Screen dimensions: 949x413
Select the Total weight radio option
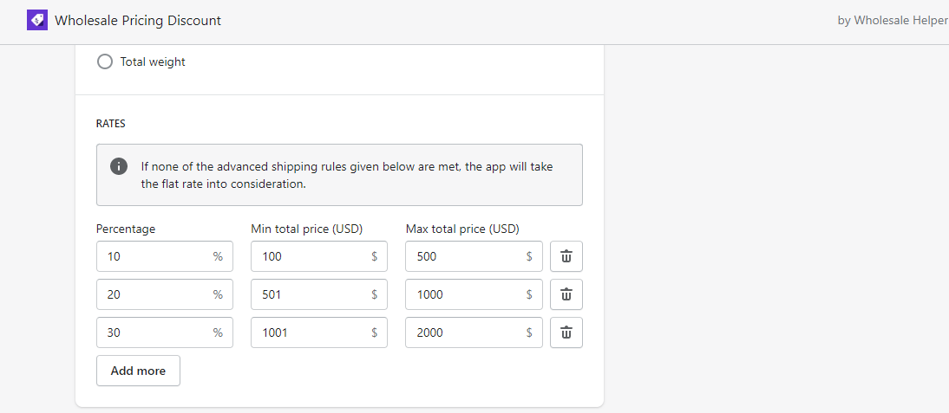(x=105, y=61)
